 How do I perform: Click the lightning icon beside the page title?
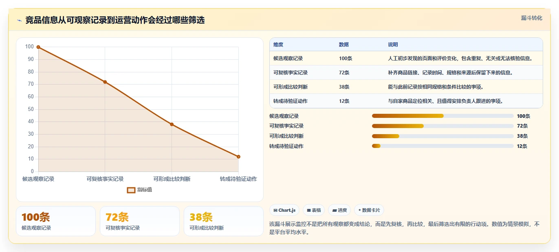coord(20,20)
